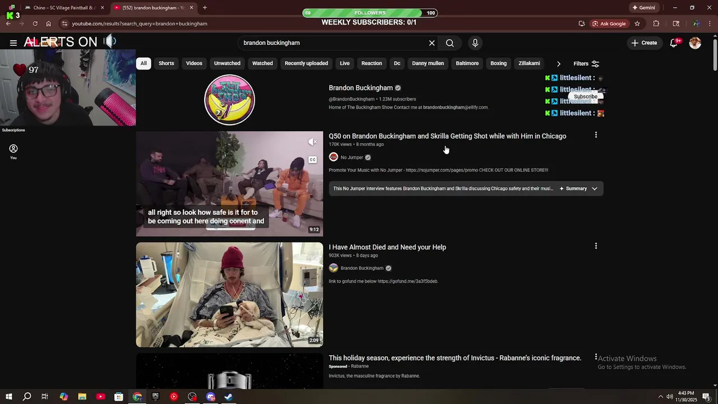Install app icon in address bar
This screenshot has width=718, height=404.
582,24
